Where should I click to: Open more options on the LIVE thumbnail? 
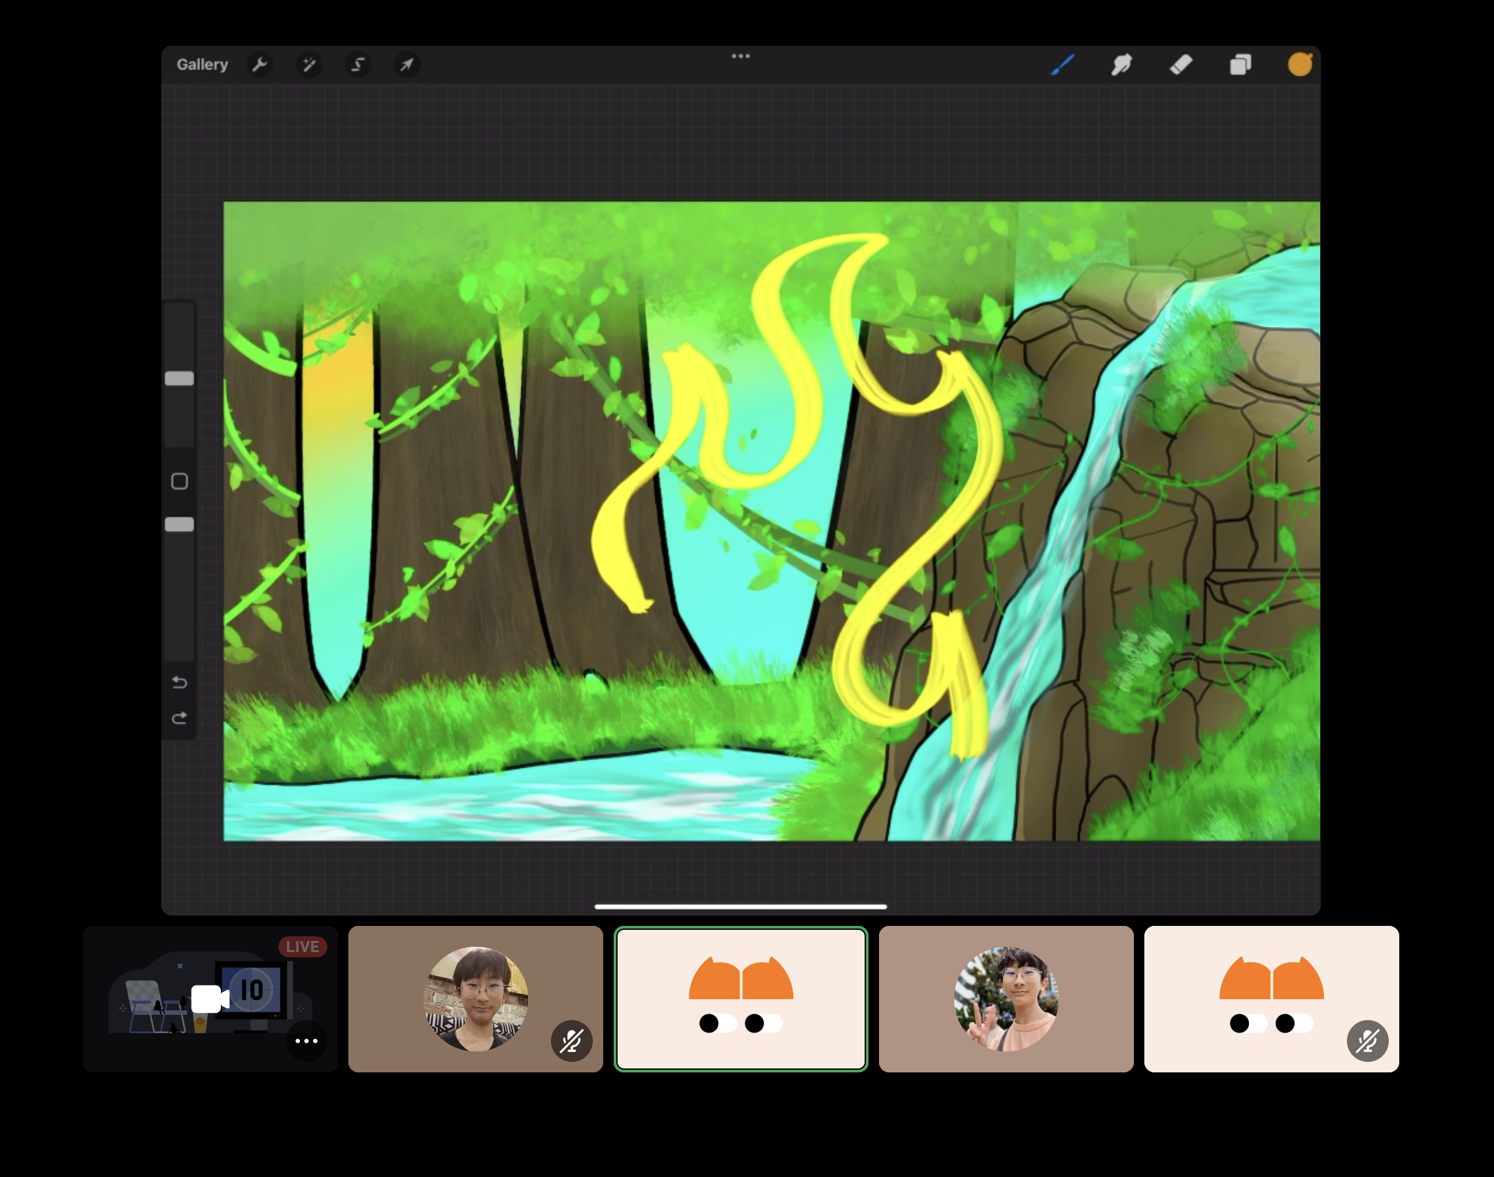pyautogui.click(x=306, y=1040)
